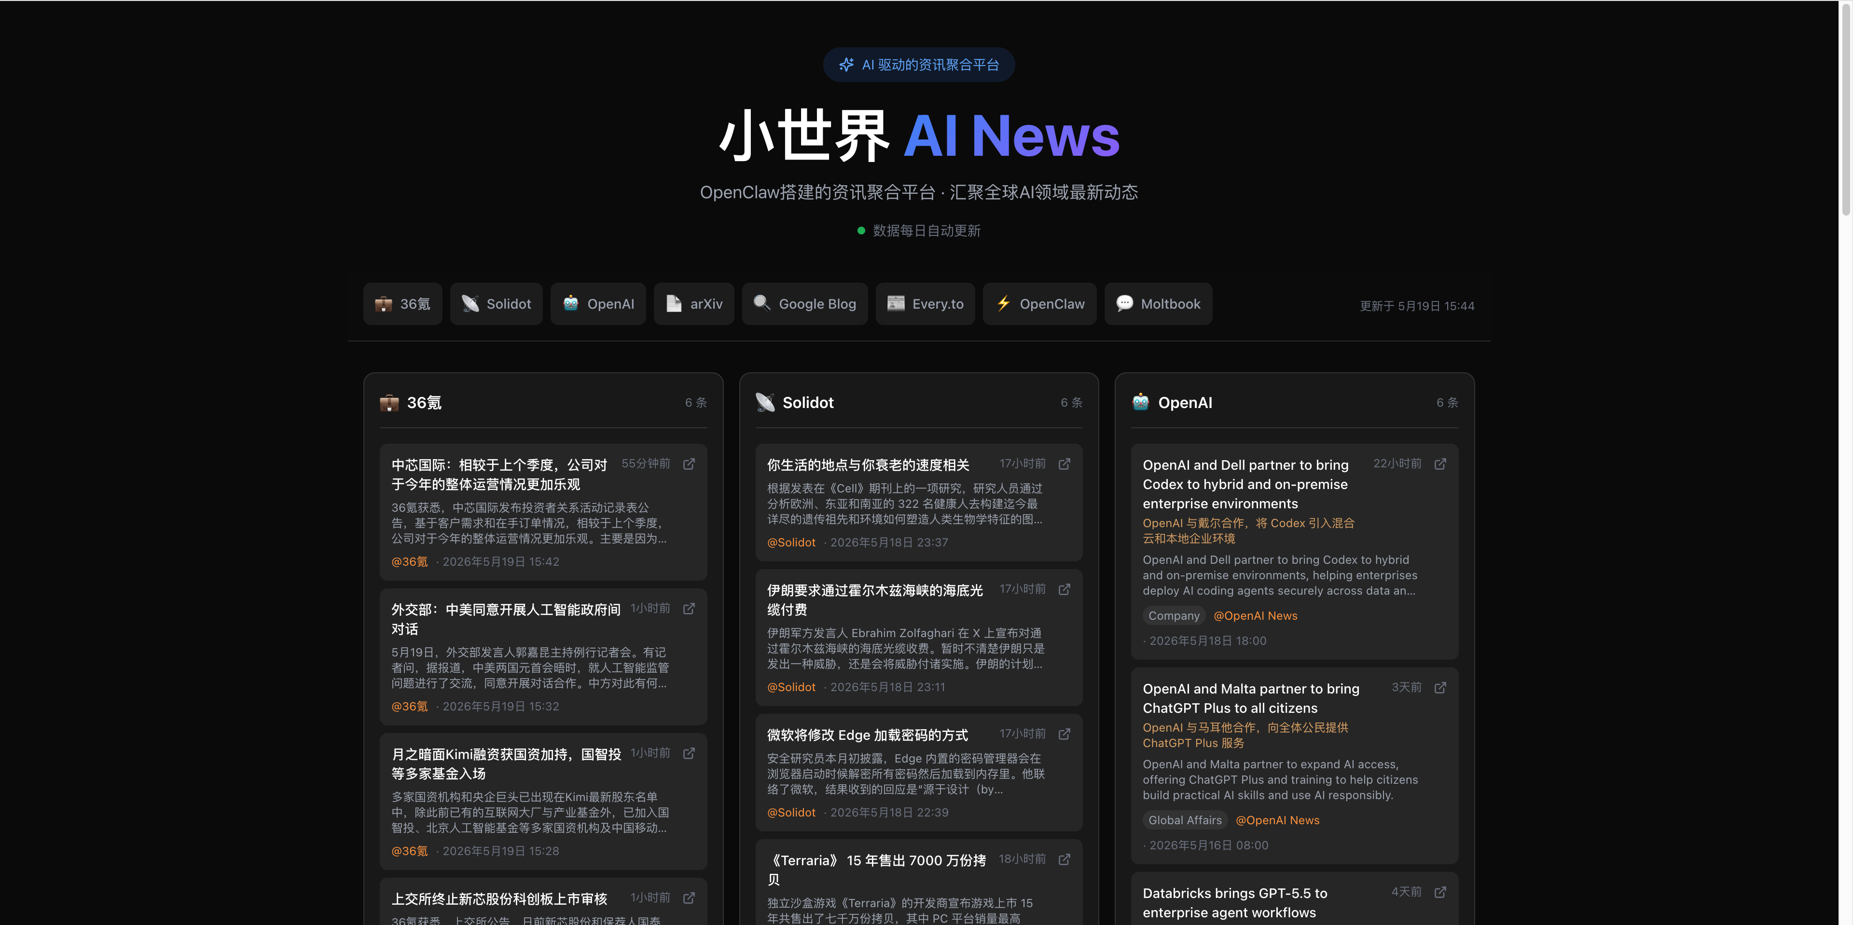Open the 外交部中美人工智能对话 headline
Image resolution: width=1853 pixels, height=925 pixels.
pyautogui.click(x=506, y=619)
